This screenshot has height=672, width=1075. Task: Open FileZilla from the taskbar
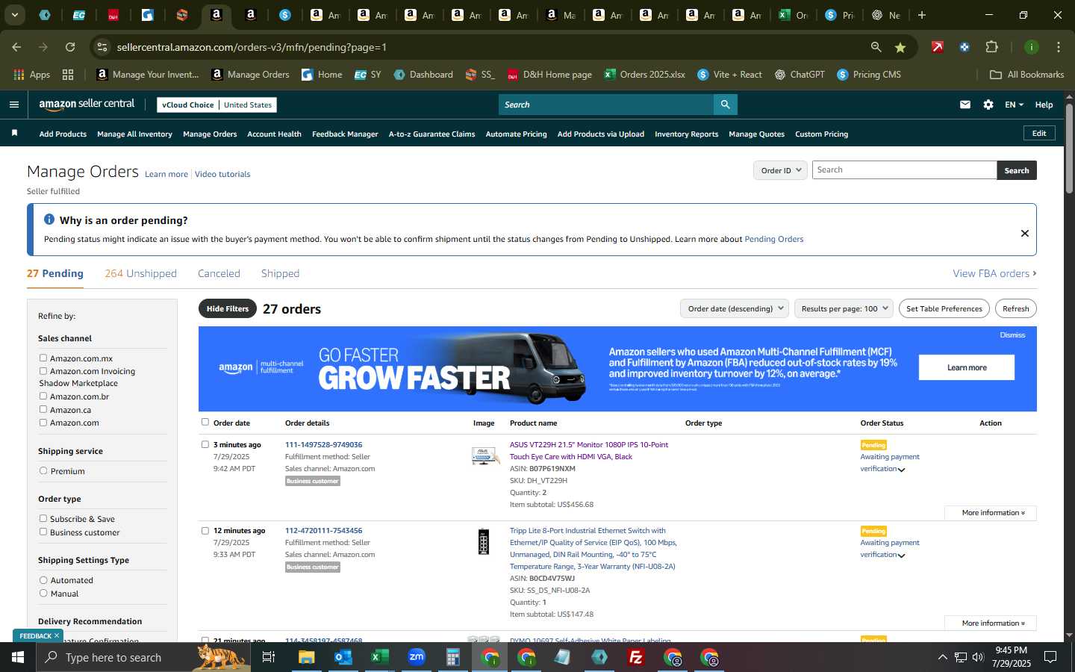point(636,657)
